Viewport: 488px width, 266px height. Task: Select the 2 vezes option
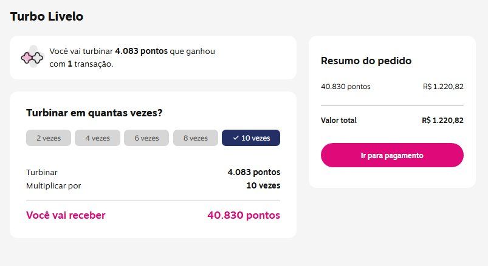point(49,138)
